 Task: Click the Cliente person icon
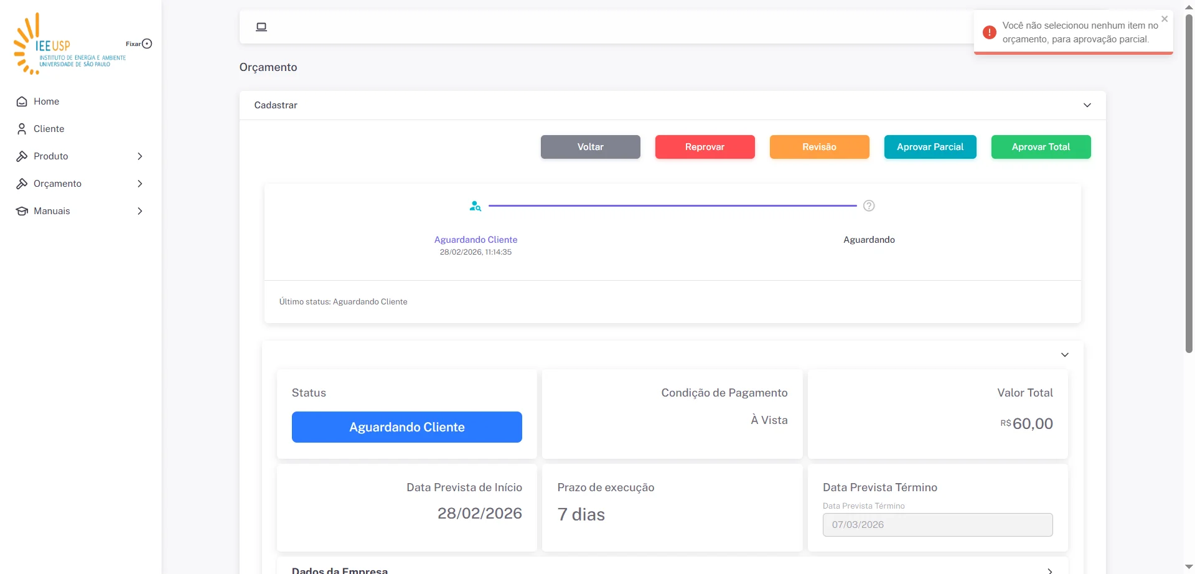22,129
